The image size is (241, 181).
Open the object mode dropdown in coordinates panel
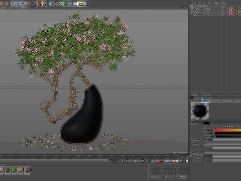pyautogui.click(x=155, y=177)
